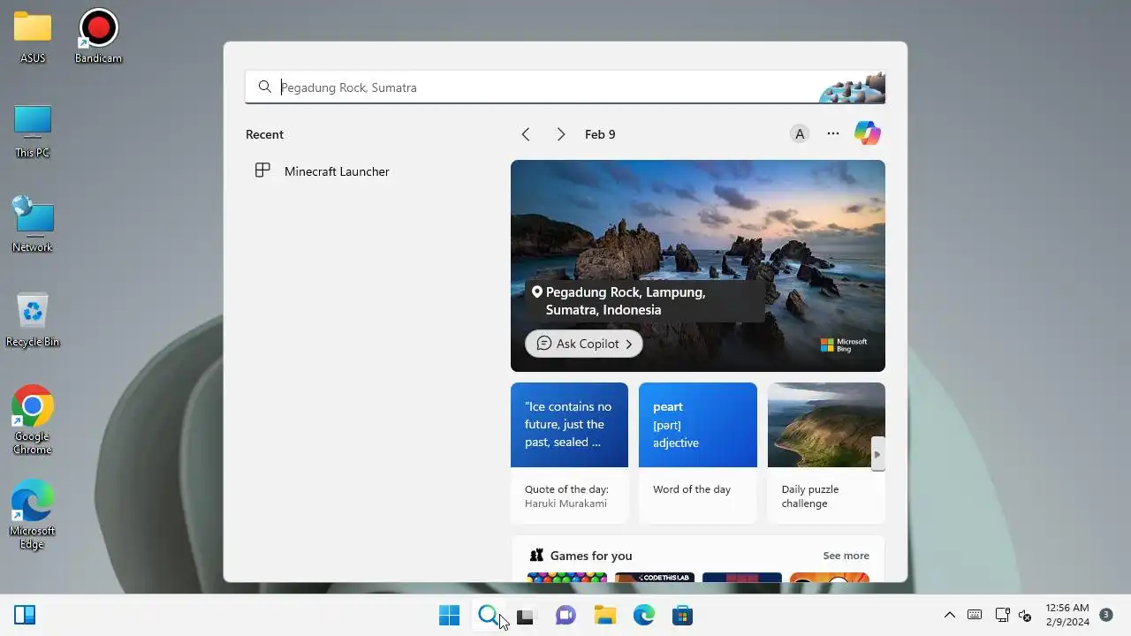Open network status tray icon
This screenshot has height=636, width=1131.
point(1002,615)
